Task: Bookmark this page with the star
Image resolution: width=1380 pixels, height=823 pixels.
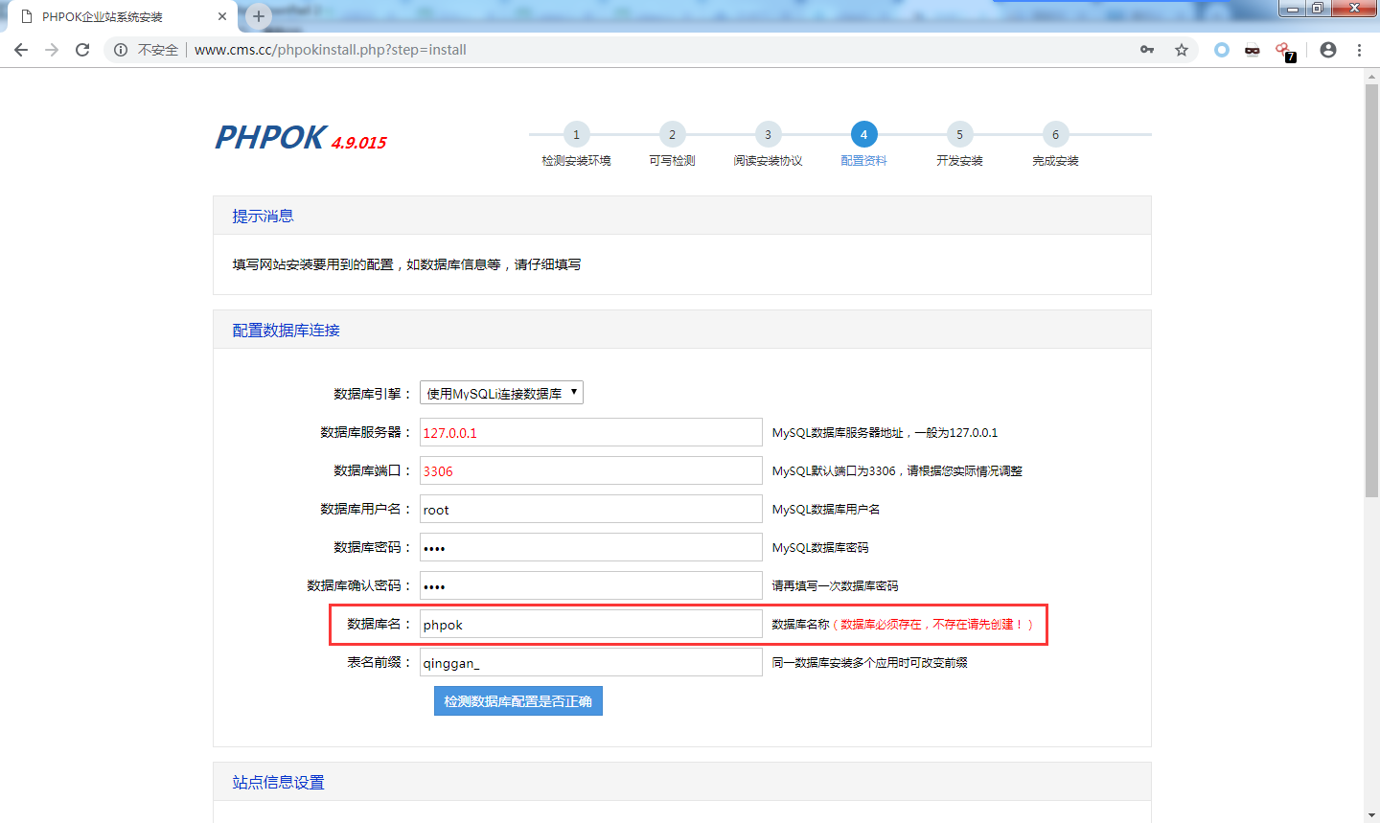Action: pos(1182,50)
